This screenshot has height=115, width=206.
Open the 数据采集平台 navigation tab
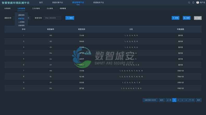pyautogui.click(x=57, y=3)
